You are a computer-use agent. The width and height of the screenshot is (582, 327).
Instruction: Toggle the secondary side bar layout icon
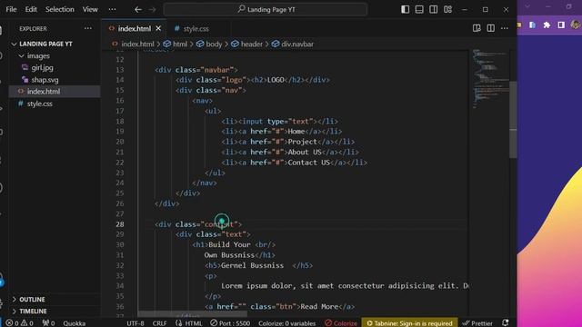point(433,9)
